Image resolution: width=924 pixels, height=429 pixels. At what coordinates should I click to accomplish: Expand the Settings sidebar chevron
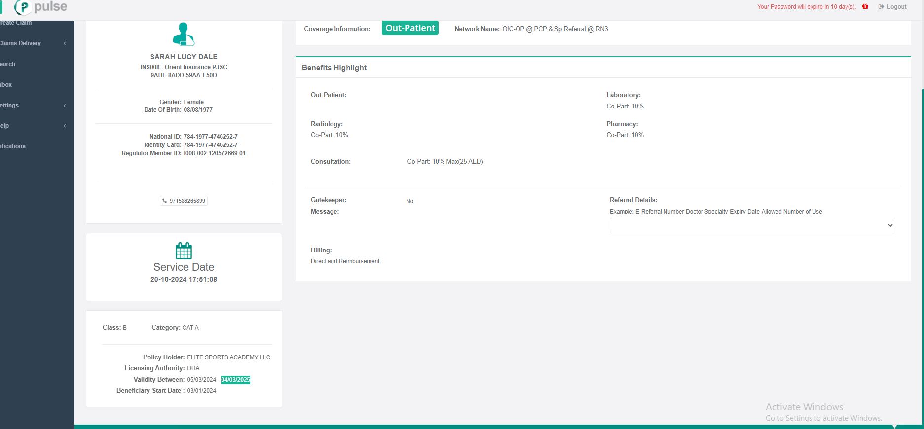click(65, 106)
